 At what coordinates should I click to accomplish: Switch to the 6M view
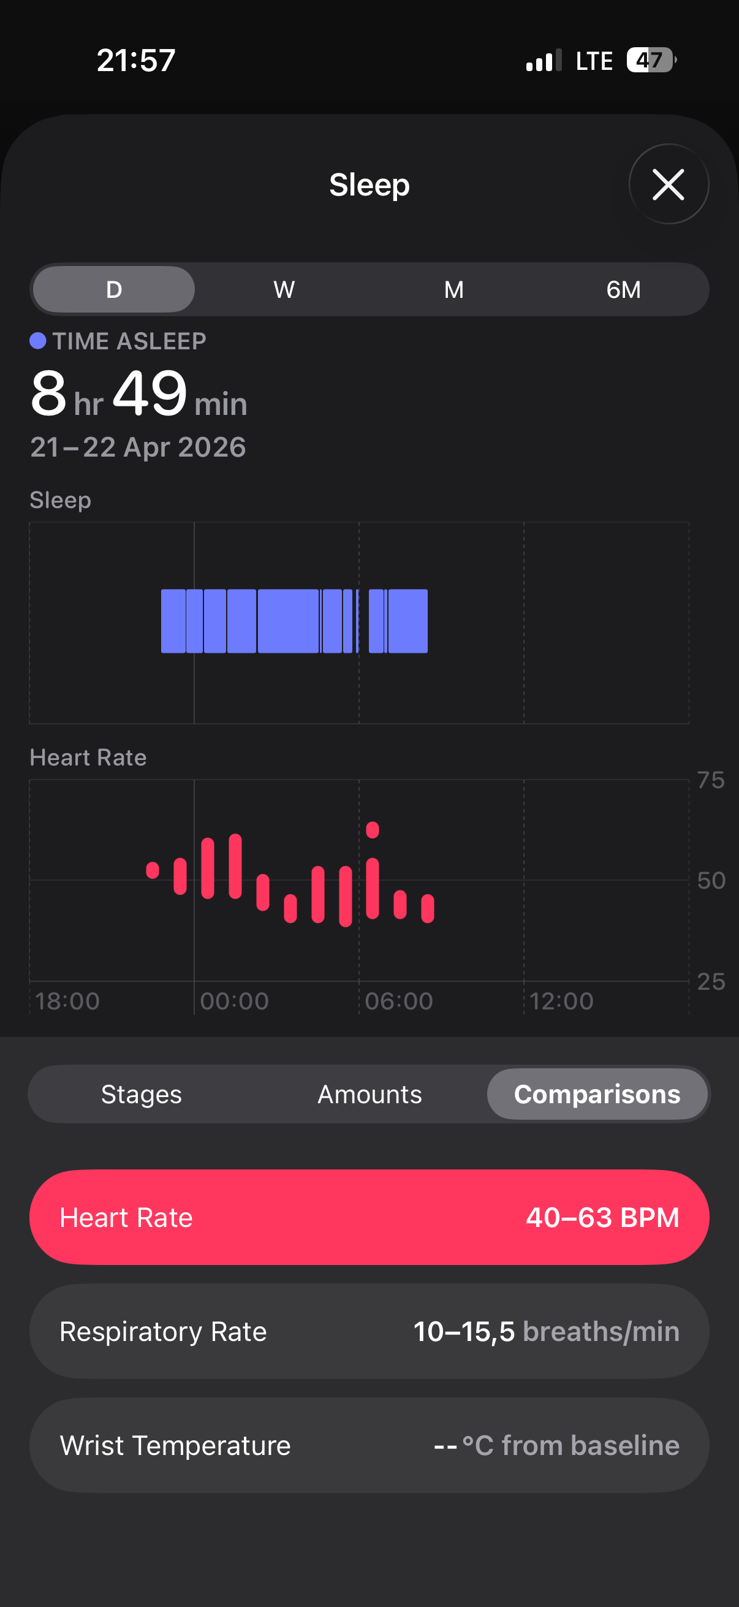click(624, 289)
